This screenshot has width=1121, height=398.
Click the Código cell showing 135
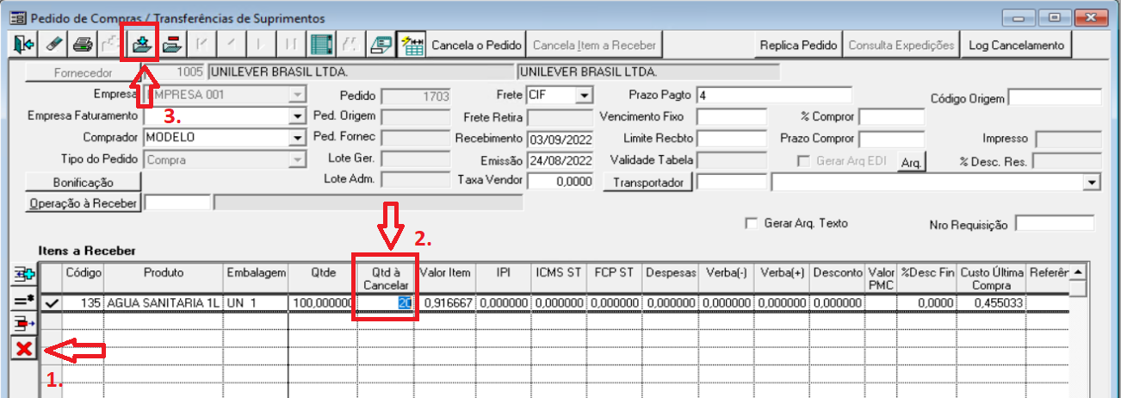point(84,302)
